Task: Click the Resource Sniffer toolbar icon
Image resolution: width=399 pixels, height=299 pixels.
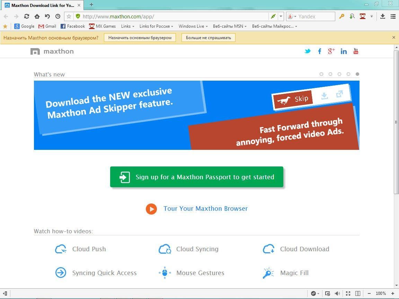Action: (x=352, y=17)
